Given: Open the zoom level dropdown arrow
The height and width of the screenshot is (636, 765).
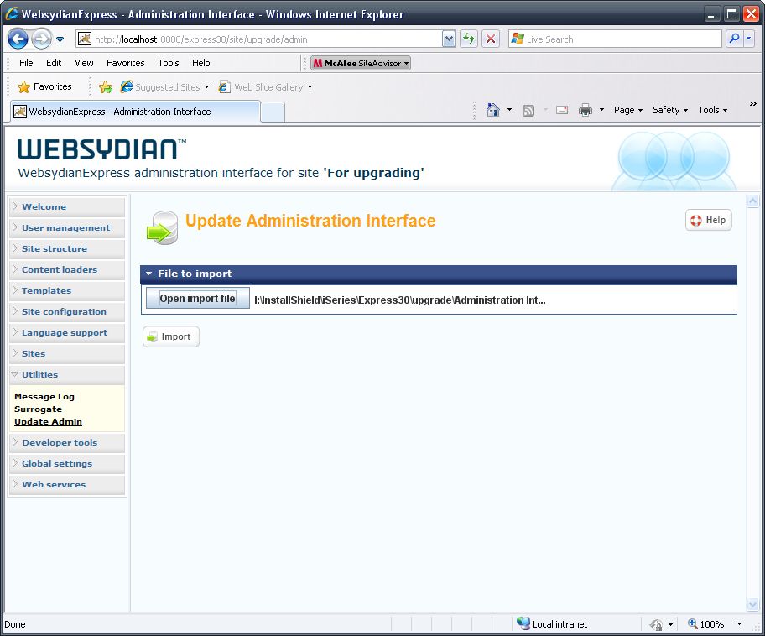Looking at the screenshot, I should coord(739,623).
